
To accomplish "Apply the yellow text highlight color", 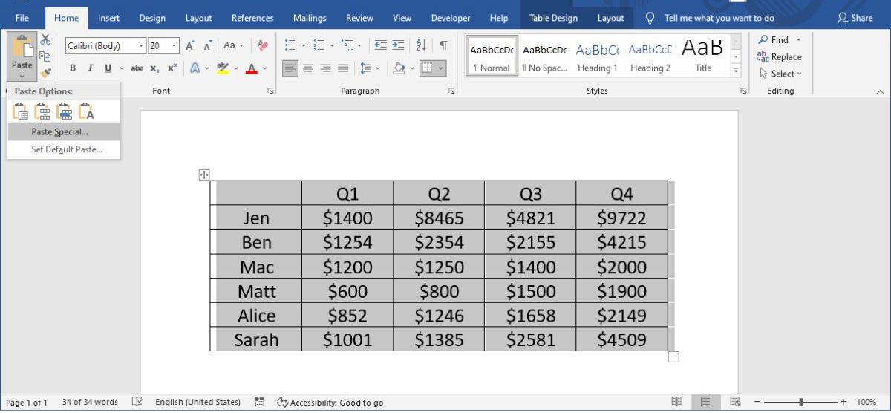I will [x=223, y=68].
